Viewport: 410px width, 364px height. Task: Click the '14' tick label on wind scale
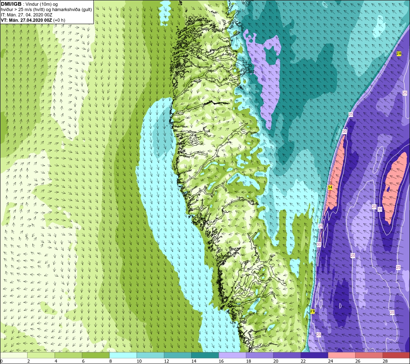pyautogui.click(x=194, y=361)
